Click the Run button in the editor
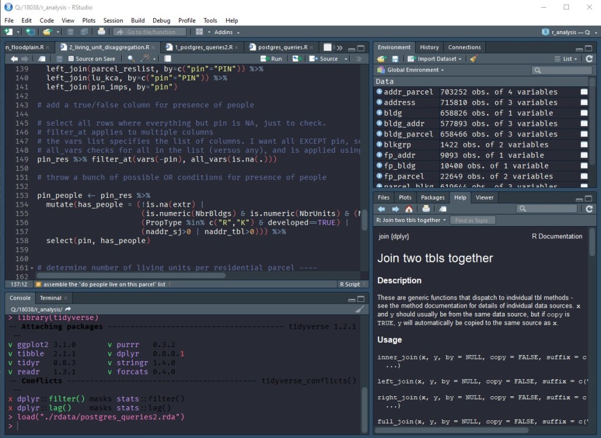This screenshot has width=601, height=438. coord(272,59)
